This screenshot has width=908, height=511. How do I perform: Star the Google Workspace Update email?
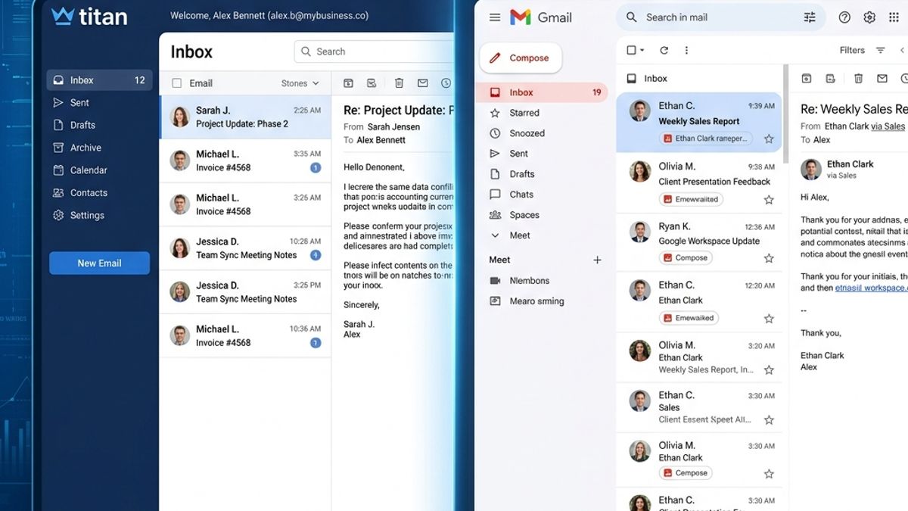(x=769, y=258)
